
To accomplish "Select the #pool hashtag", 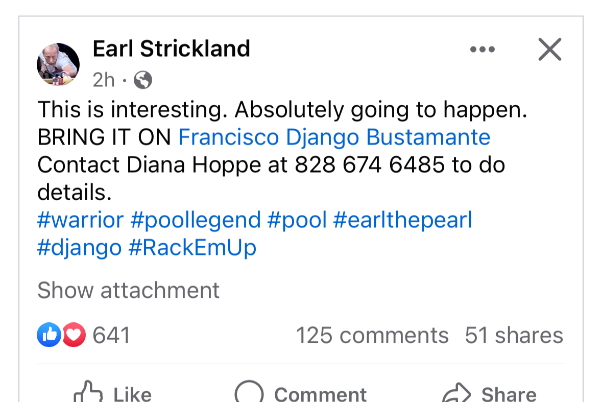I will [297, 220].
